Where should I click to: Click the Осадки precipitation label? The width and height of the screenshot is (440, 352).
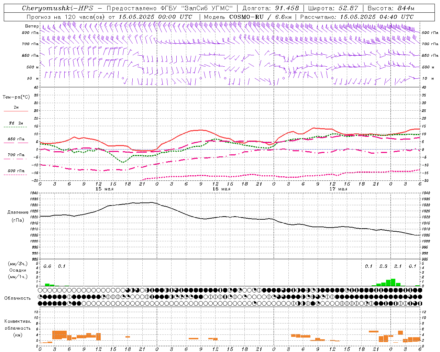18,270
